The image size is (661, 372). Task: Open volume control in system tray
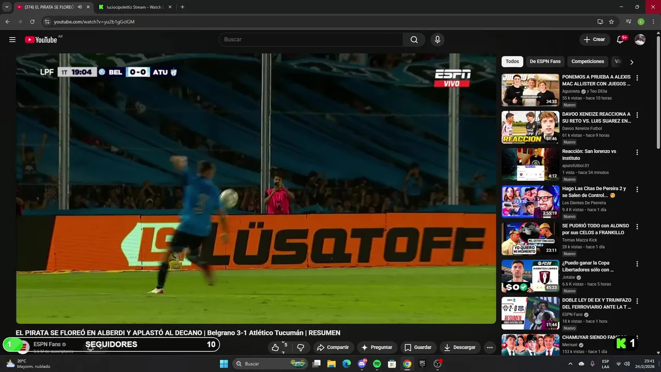[x=627, y=364]
